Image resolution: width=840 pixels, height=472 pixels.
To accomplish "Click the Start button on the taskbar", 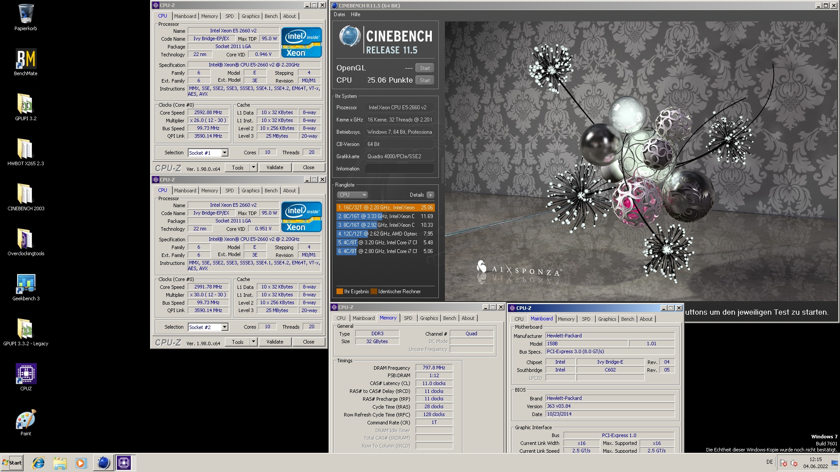I will pos(12,463).
